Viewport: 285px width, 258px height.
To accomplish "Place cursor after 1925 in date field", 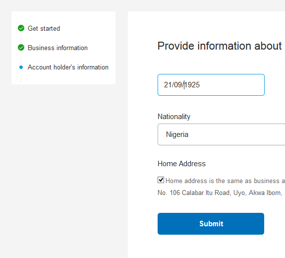I will pyautogui.click(x=200, y=85).
